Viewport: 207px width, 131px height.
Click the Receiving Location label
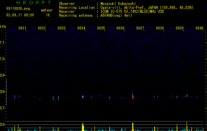tap(77, 8)
